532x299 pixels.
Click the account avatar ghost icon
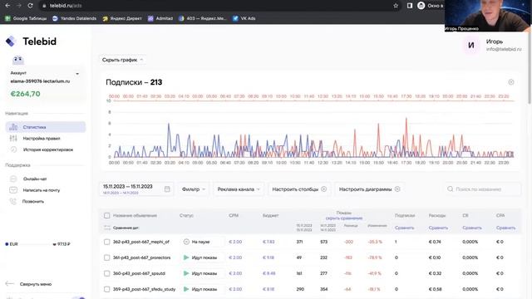point(18,61)
